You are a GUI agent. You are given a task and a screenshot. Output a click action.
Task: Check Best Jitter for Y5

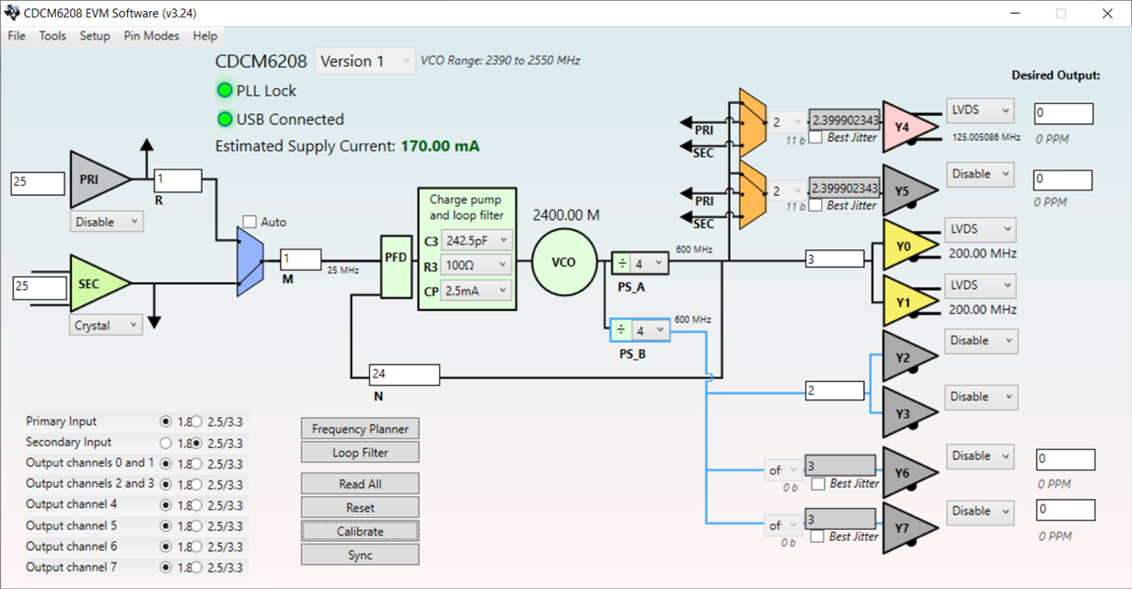coord(815,205)
